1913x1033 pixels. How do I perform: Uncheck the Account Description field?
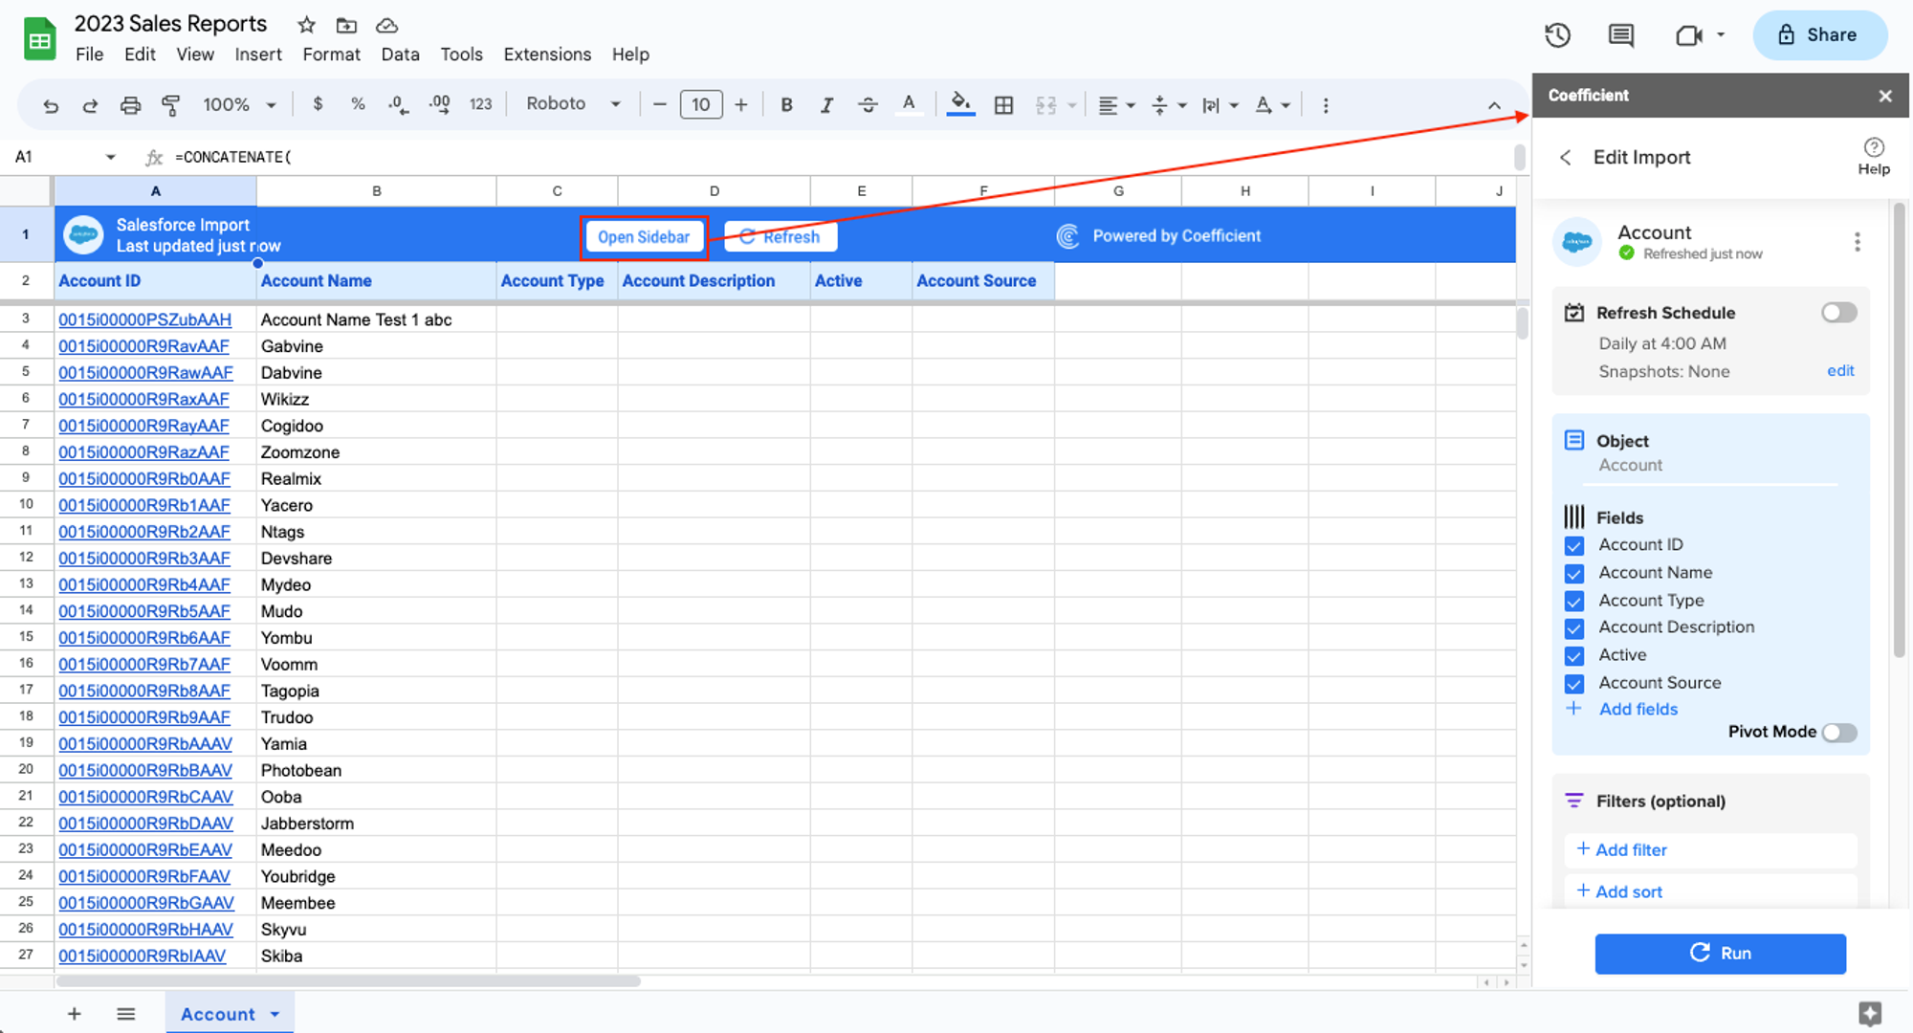click(x=1573, y=628)
